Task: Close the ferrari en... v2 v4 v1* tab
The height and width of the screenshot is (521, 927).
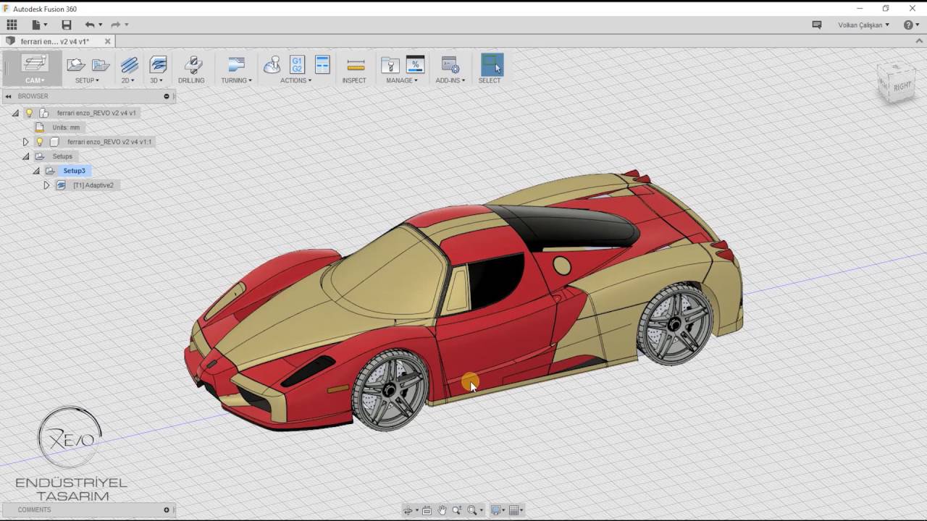Action: coord(108,41)
